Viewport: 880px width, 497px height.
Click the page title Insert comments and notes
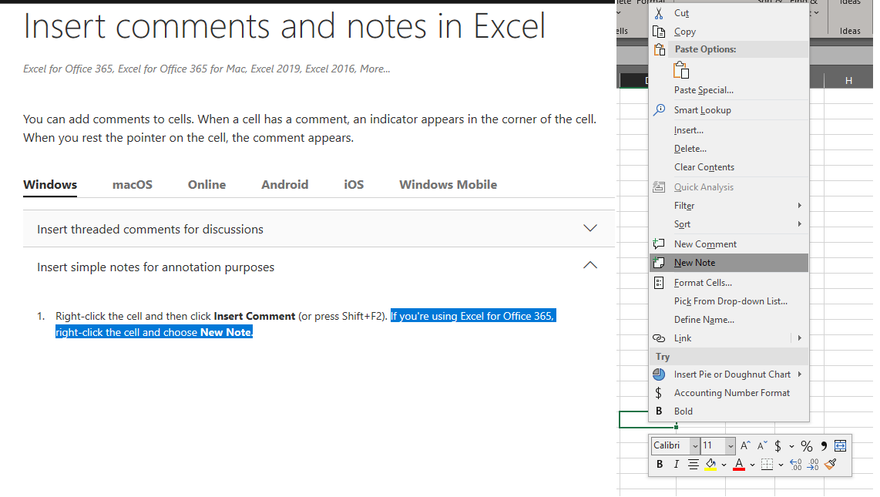[x=284, y=26]
